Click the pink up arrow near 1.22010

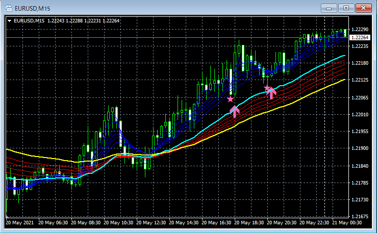pos(235,112)
